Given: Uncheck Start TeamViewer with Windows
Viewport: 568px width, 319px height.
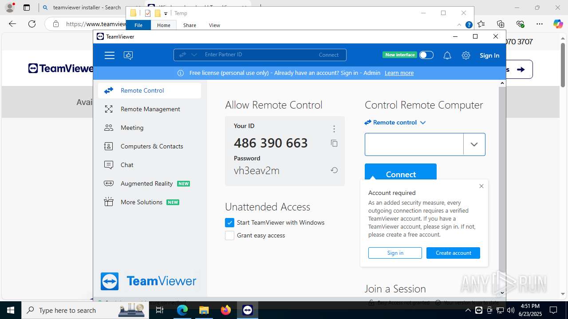Looking at the screenshot, I should [229, 222].
